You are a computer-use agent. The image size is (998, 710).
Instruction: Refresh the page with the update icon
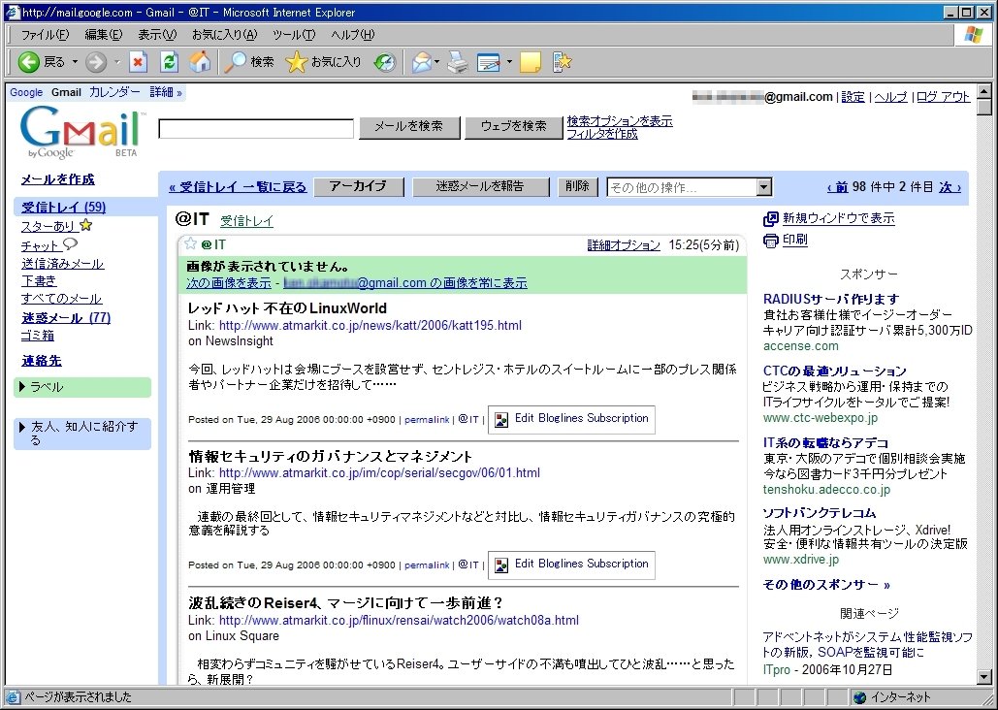click(168, 62)
